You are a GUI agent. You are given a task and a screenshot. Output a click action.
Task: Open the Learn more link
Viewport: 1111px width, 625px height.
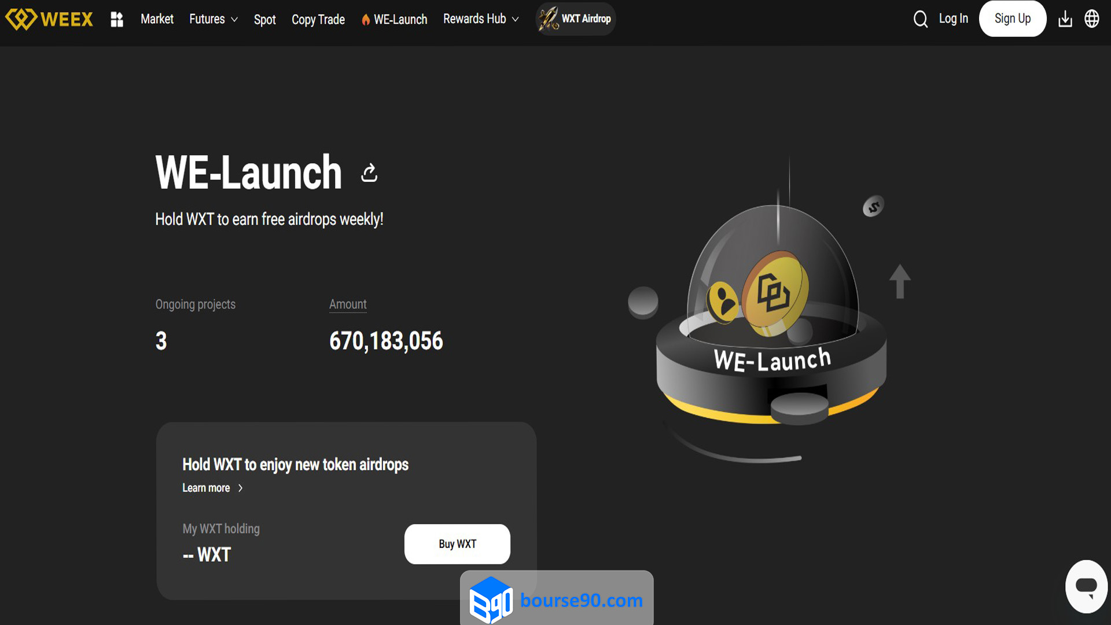212,488
